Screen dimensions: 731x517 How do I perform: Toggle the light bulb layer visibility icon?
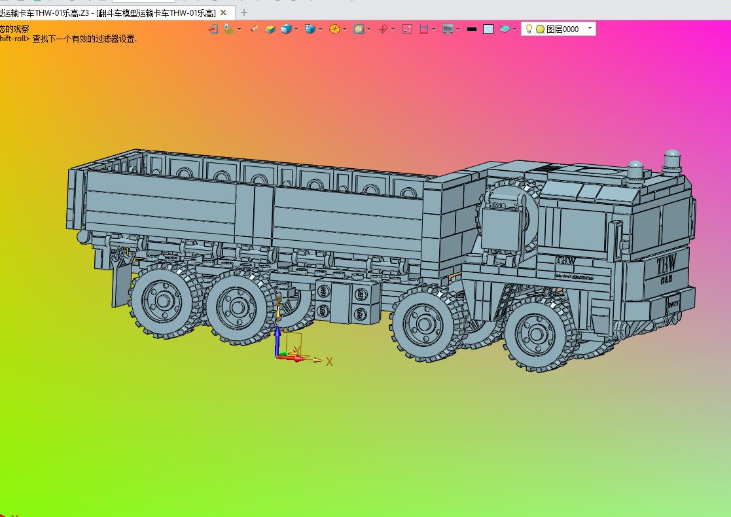529,29
